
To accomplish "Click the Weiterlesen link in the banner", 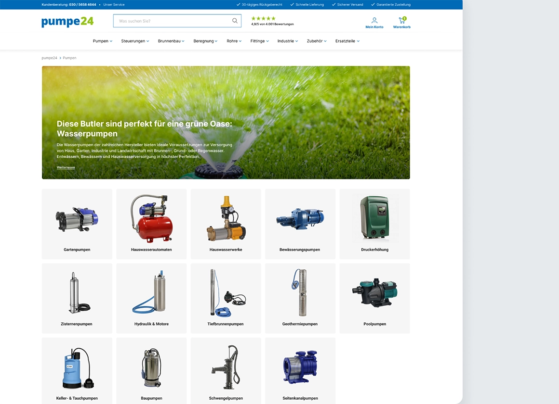I will pyautogui.click(x=66, y=167).
